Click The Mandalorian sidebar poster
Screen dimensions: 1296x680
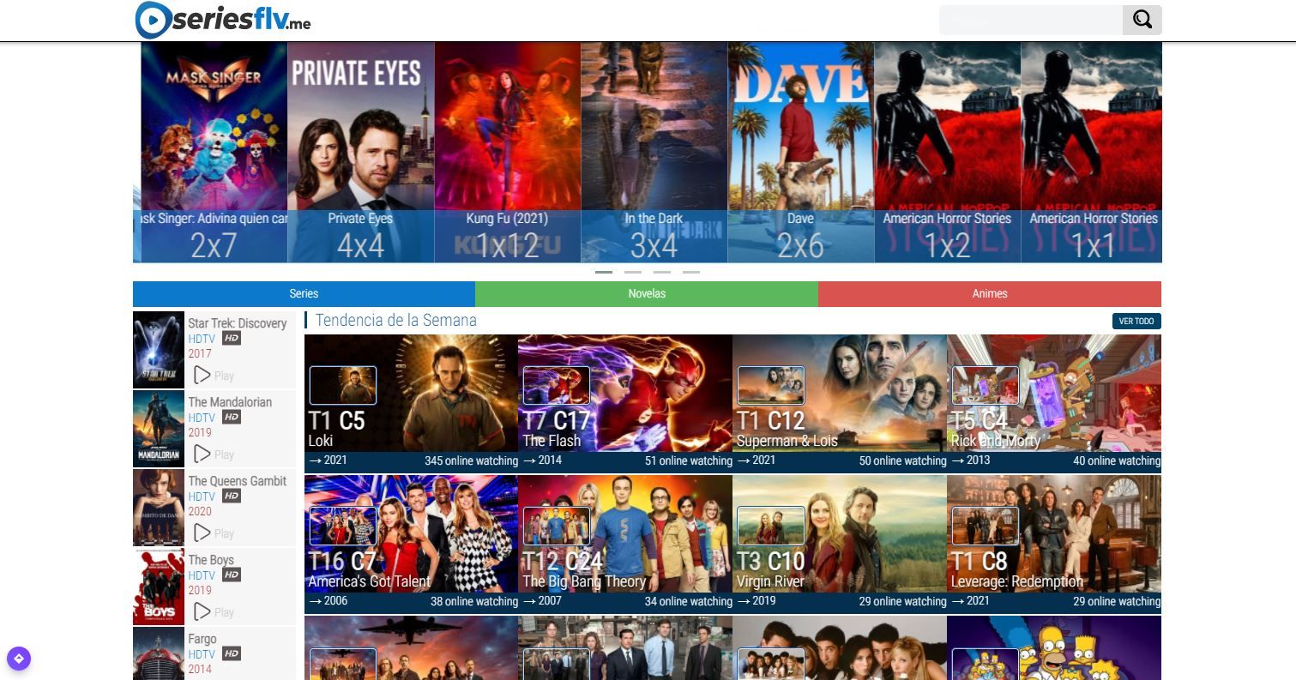click(159, 429)
